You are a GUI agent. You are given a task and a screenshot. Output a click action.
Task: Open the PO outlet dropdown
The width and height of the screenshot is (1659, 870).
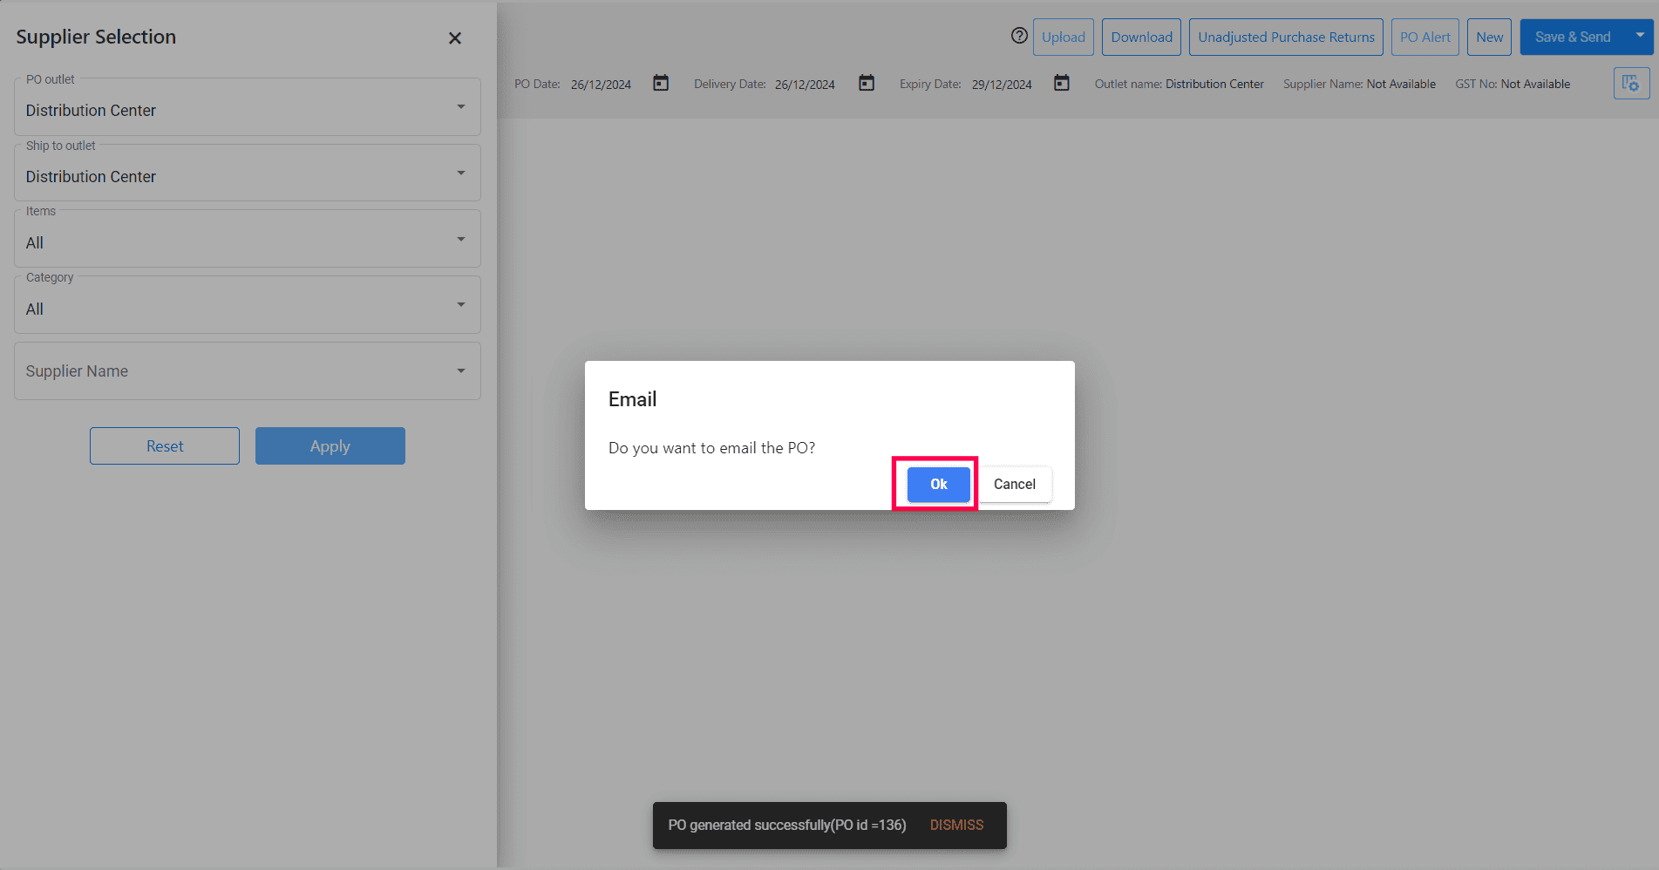[x=248, y=107]
